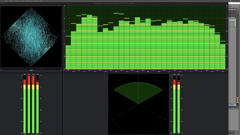Click the green button beside the blue box
This screenshot has width=240, height=135.
[235, 105]
